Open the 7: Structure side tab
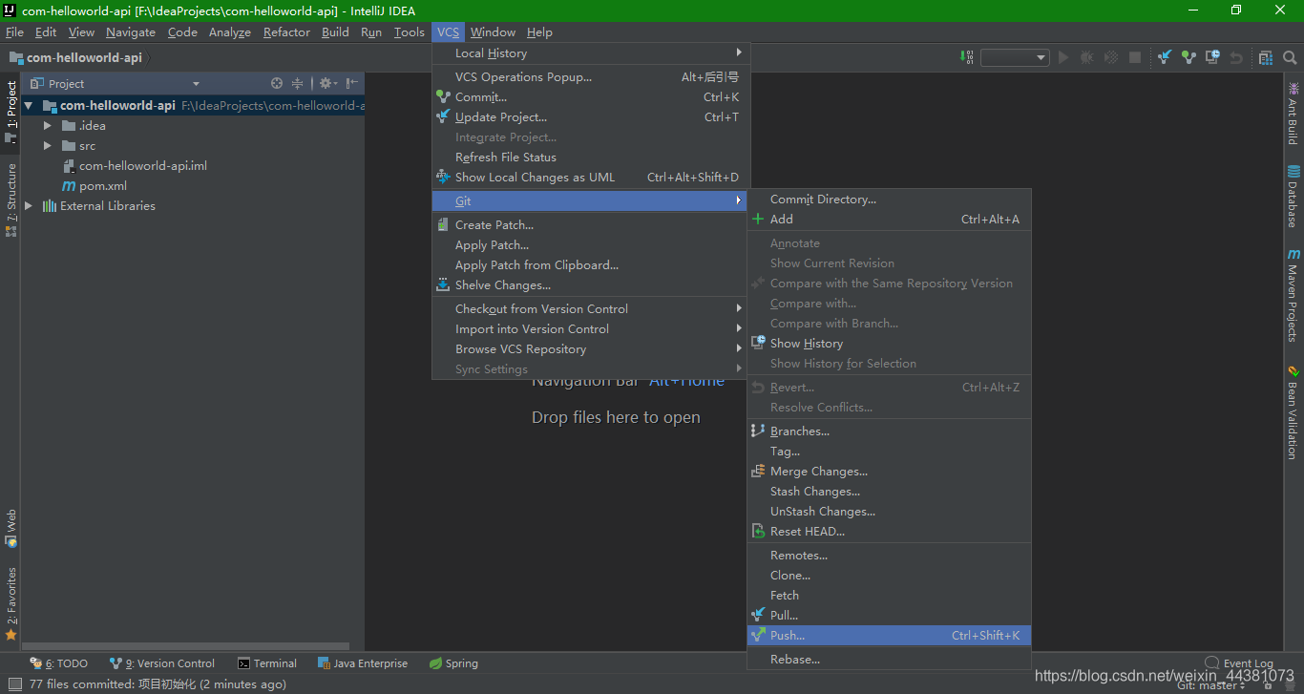The width and height of the screenshot is (1304, 694). pos(11,200)
